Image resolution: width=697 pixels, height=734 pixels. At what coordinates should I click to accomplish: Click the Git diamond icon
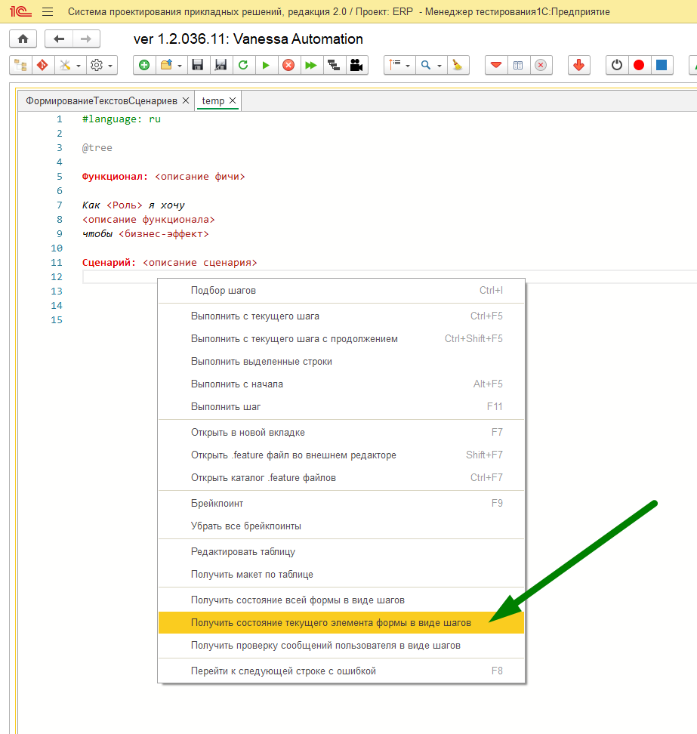click(42, 65)
